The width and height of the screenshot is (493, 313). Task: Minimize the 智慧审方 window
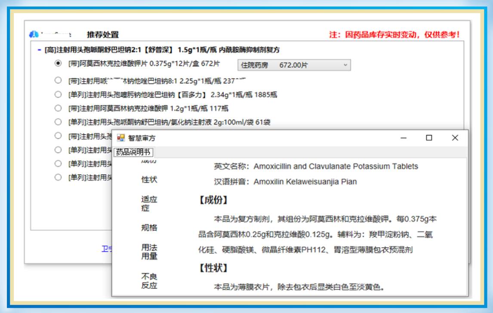404,138
